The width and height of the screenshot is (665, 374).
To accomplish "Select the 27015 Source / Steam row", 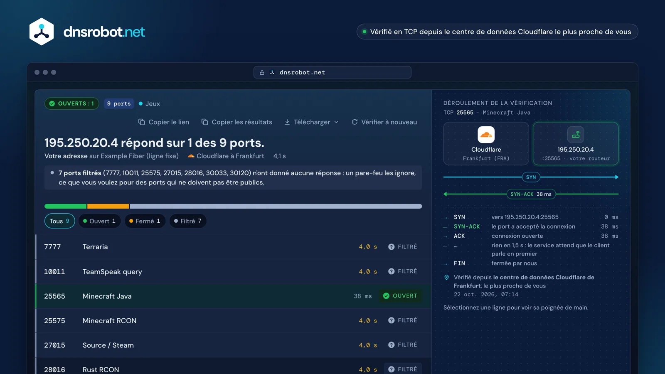I will click(233, 345).
